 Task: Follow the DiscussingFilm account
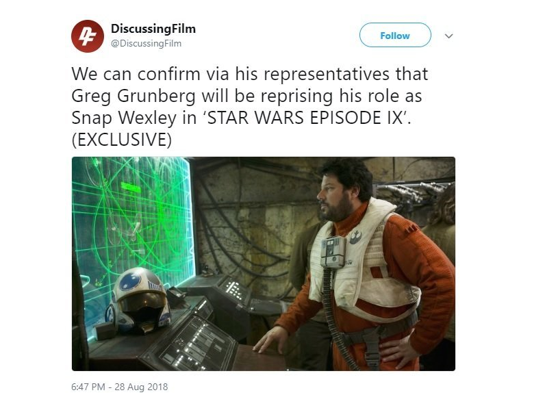[395, 35]
